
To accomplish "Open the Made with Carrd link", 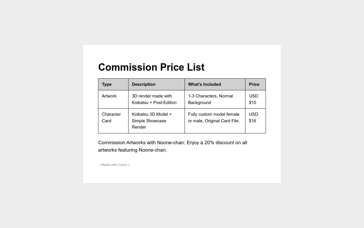I will click(x=114, y=165).
